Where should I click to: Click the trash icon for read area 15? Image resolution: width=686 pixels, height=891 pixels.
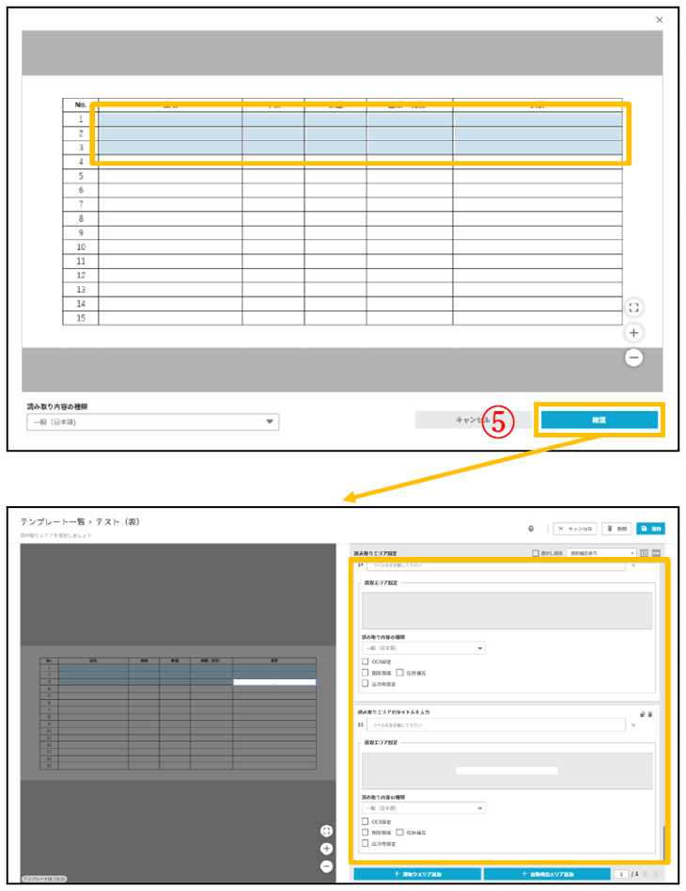tap(649, 714)
